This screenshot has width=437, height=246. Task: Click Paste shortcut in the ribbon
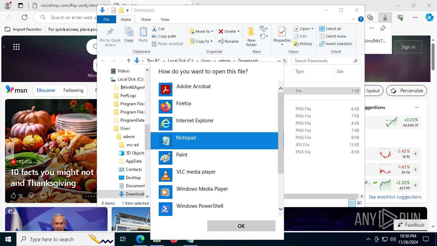coord(167,44)
